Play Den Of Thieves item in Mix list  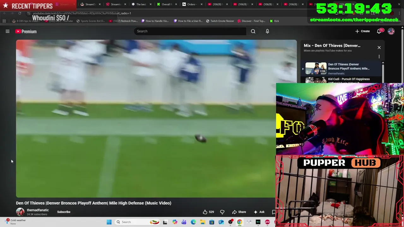(342, 68)
